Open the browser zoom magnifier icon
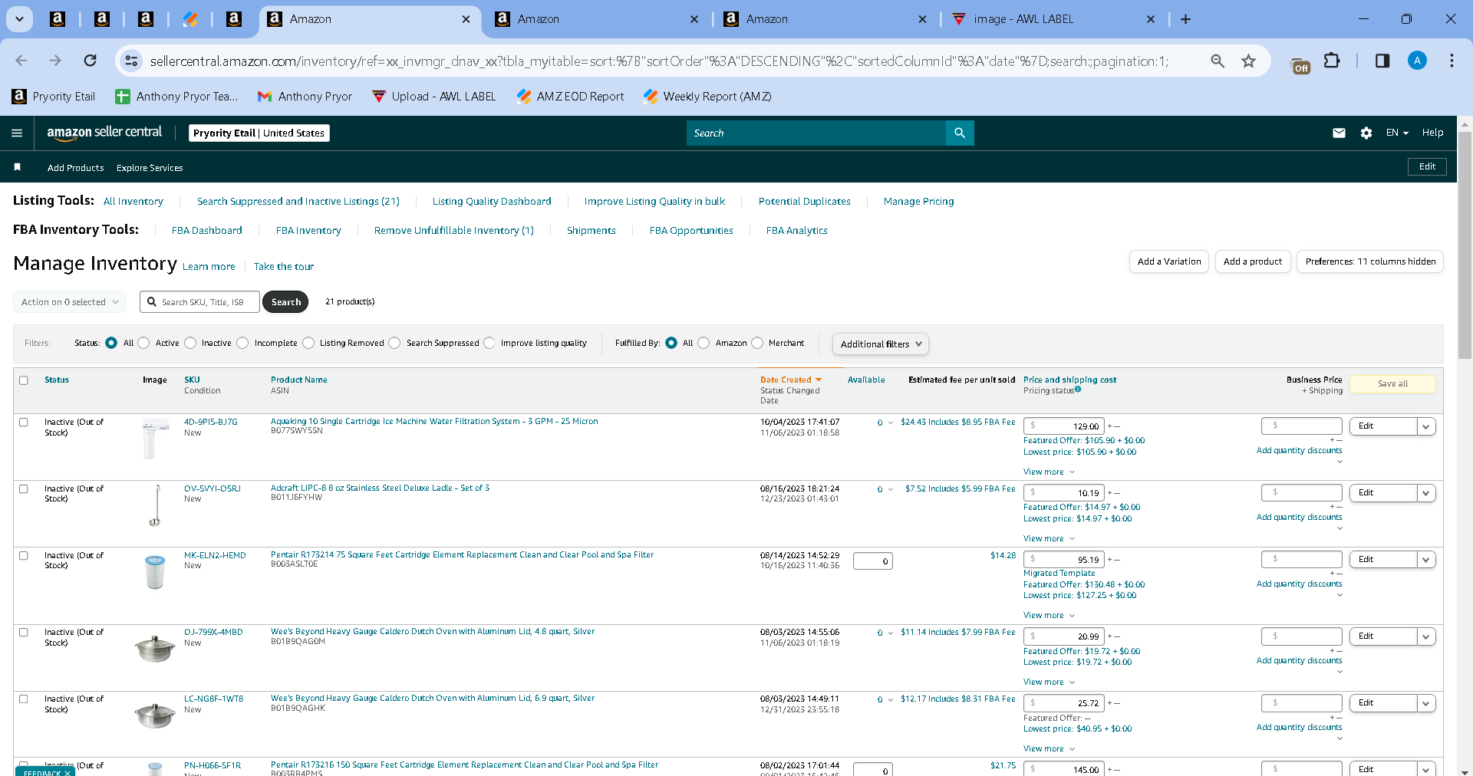The height and width of the screenshot is (776, 1473). point(1217,61)
